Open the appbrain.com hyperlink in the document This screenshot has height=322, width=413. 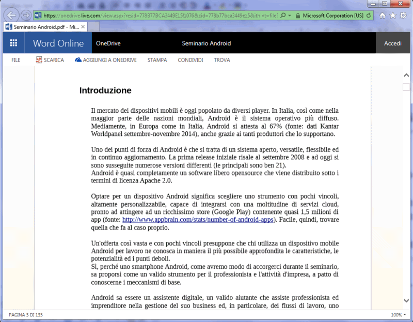tap(198, 220)
